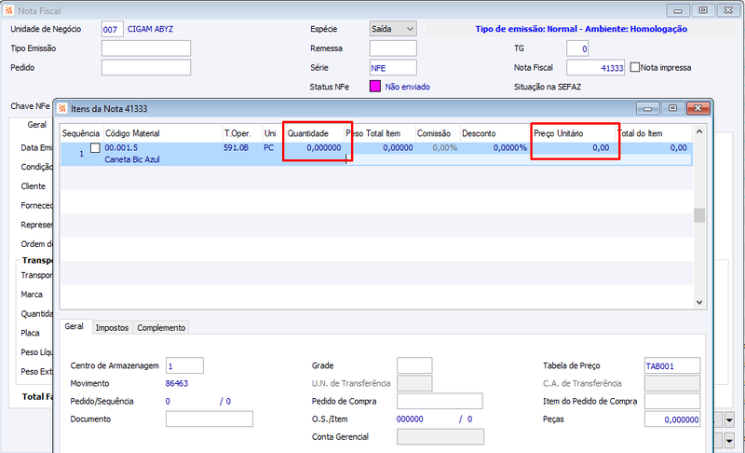The width and height of the screenshot is (745, 453).
Task: Switch to the Complemento tab
Action: coord(161,327)
